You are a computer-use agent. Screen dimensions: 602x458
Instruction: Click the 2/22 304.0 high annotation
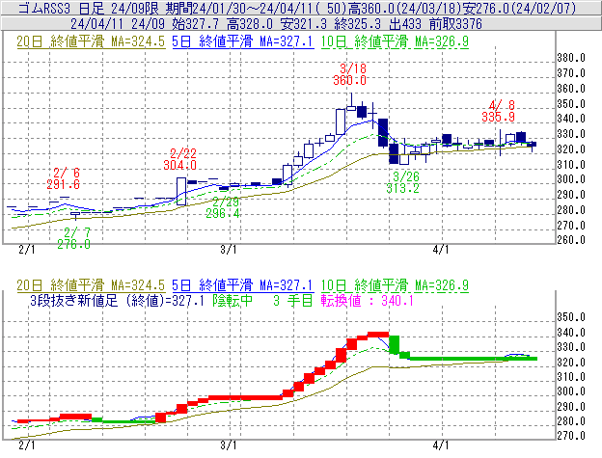pyautogui.click(x=180, y=159)
